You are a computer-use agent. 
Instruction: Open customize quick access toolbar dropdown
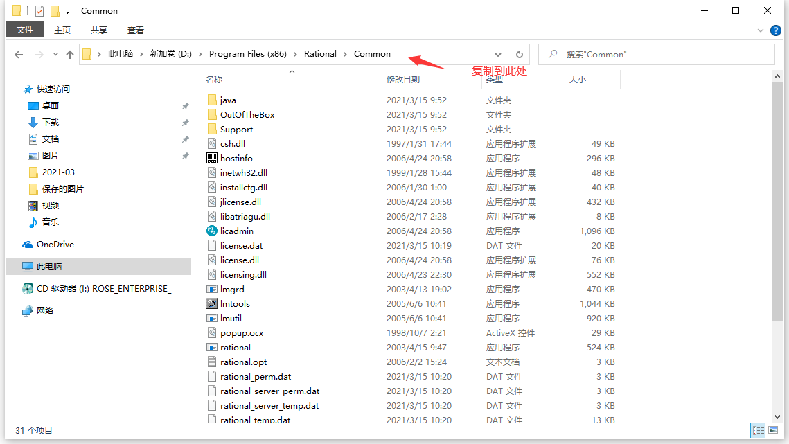coord(67,11)
